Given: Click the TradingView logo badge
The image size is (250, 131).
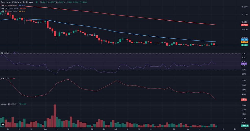Looking at the screenshot, I should point(3,124).
